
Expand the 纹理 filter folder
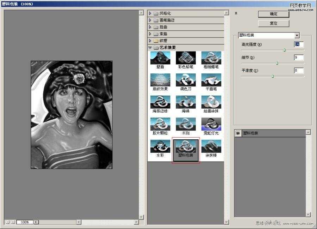tap(150, 41)
